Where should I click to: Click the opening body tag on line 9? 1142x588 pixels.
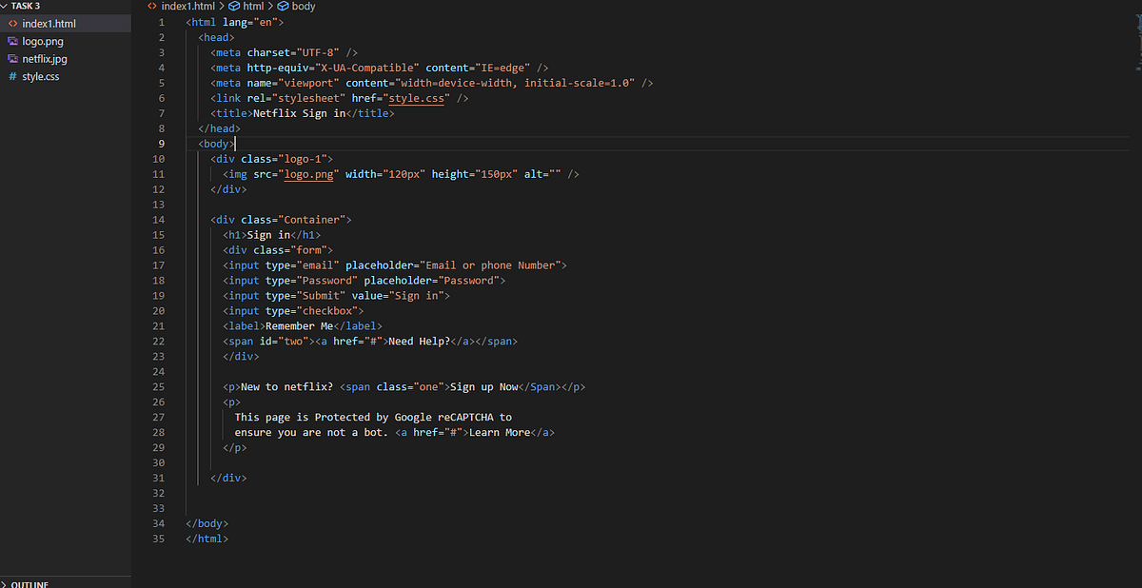pos(217,144)
